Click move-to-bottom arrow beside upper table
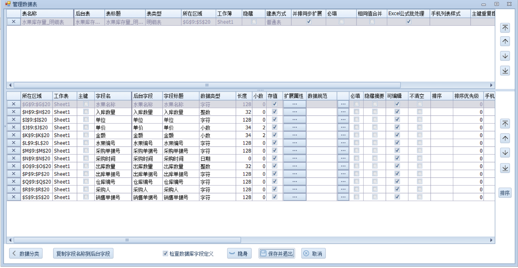This screenshot has height=268, width=518. point(505,71)
